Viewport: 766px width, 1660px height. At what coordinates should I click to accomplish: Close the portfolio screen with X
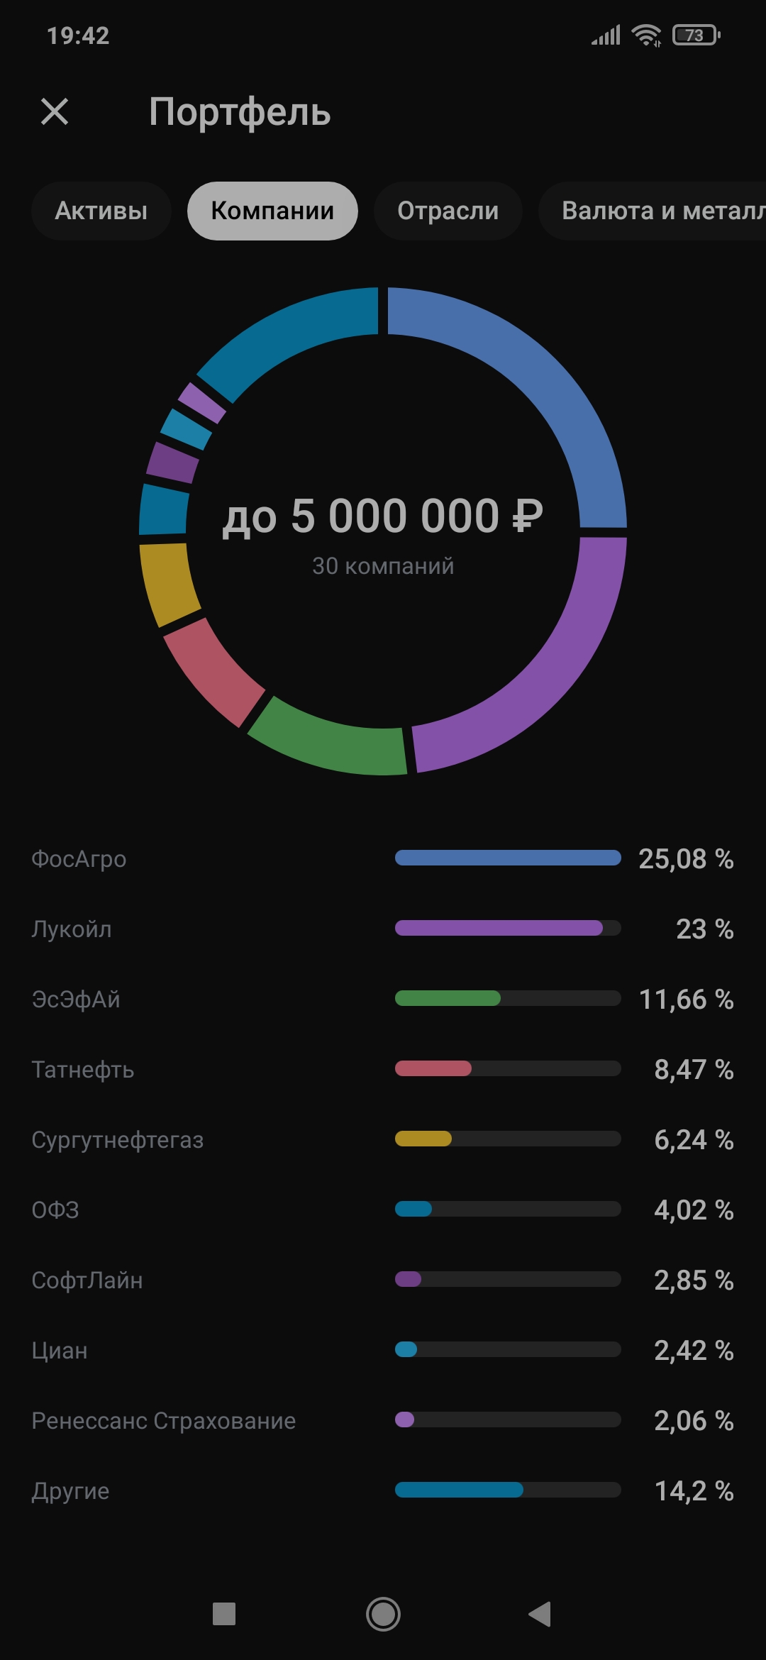(55, 111)
